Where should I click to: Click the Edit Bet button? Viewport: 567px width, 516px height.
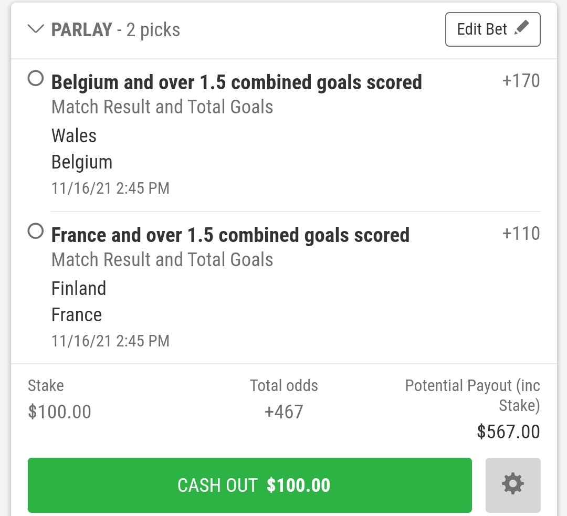[493, 29]
